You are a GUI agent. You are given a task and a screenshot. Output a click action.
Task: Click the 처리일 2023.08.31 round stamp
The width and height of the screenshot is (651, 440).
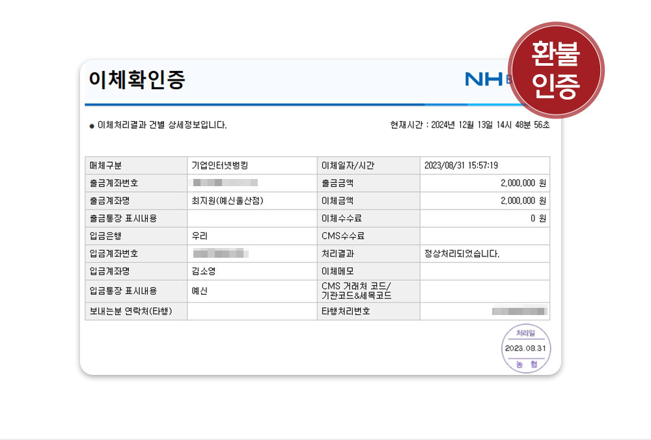coord(526,348)
